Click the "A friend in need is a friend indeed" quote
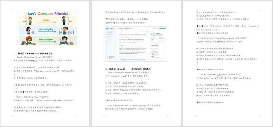The width and height of the screenshot is (273, 127). point(227,28)
